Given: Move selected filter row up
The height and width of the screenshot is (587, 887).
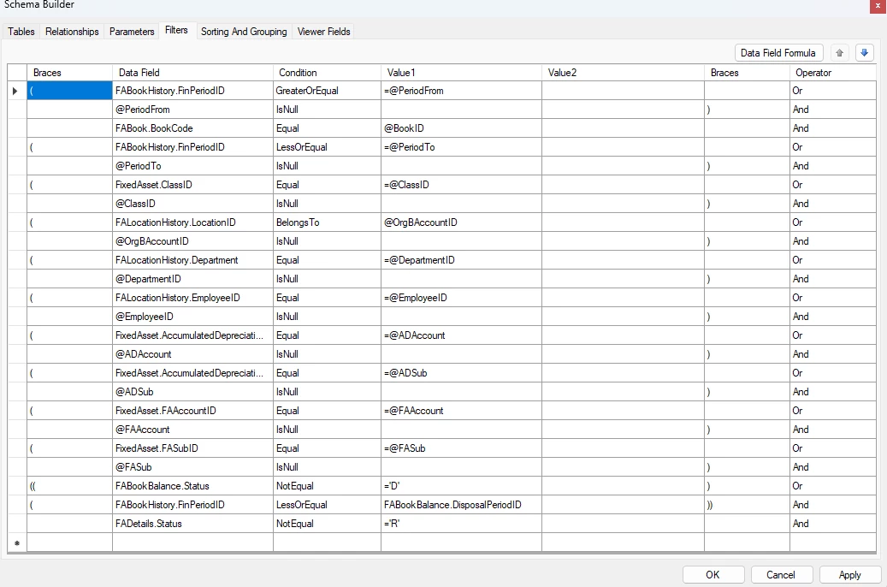Looking at the screenshot, I should (x=839, y=53).
